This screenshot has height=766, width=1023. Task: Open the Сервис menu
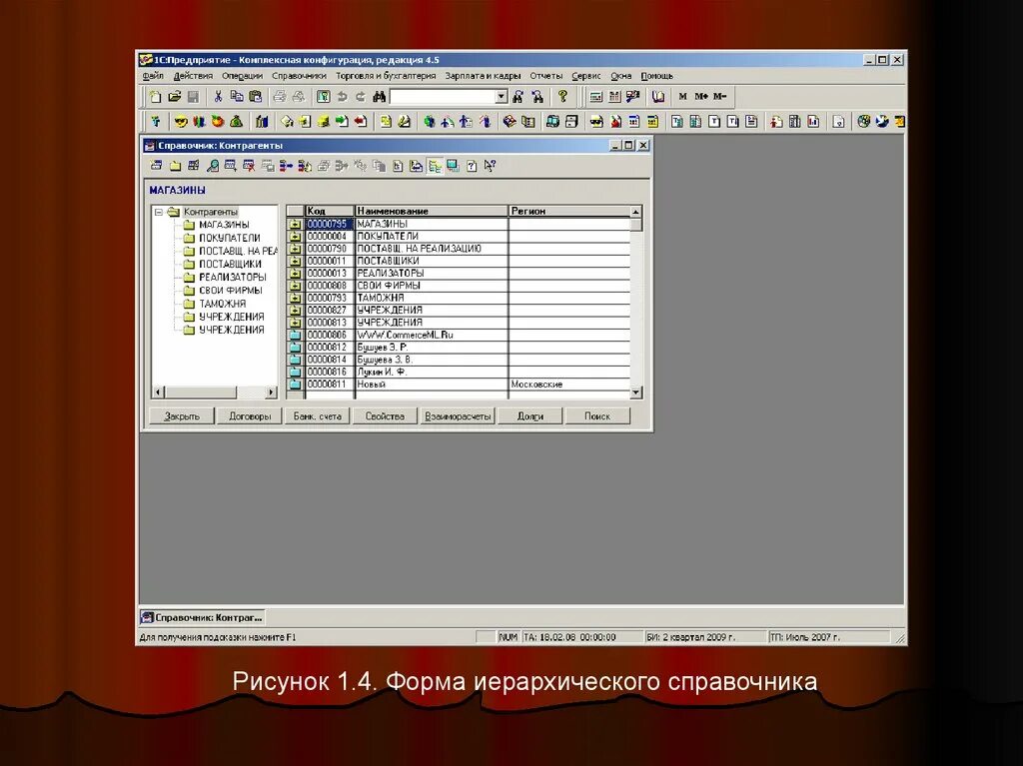point(585,76)
